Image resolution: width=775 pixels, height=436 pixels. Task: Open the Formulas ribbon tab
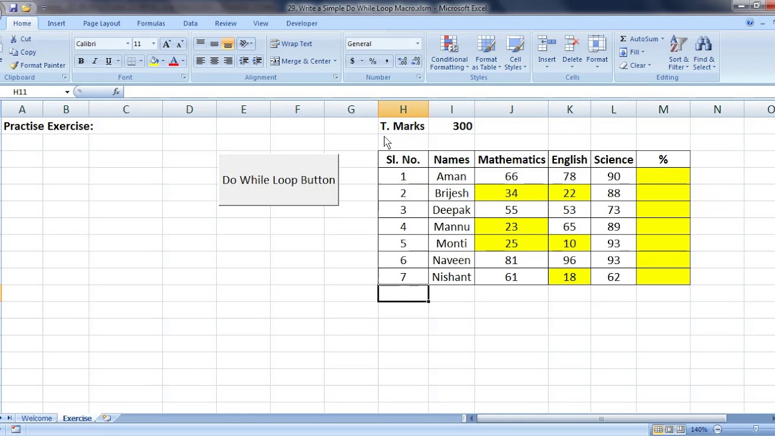pos(151,24)
